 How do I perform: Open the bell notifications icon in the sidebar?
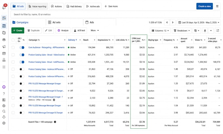click(4, 117)
